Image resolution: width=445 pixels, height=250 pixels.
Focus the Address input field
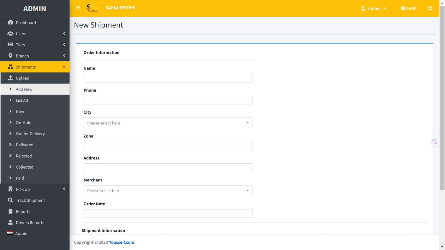click(x=168, y=167)
